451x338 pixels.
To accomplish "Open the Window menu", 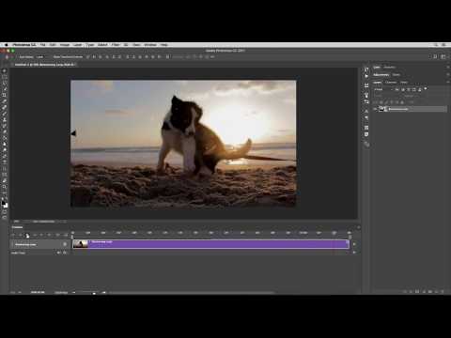I will click(x=150, y=45).
